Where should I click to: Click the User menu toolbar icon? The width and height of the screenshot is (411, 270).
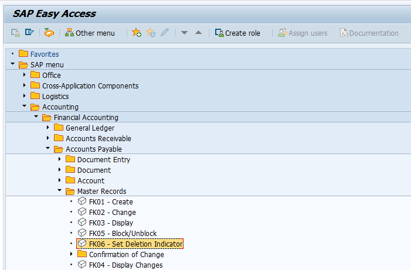pos(15,33)
